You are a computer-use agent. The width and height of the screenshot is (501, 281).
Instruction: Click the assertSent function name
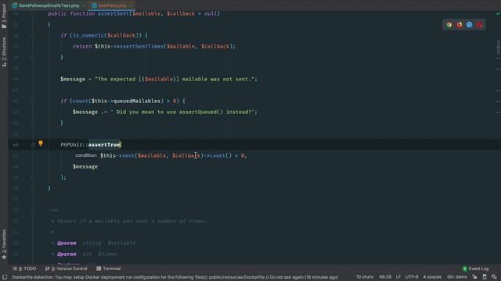(x=114, y=13)
